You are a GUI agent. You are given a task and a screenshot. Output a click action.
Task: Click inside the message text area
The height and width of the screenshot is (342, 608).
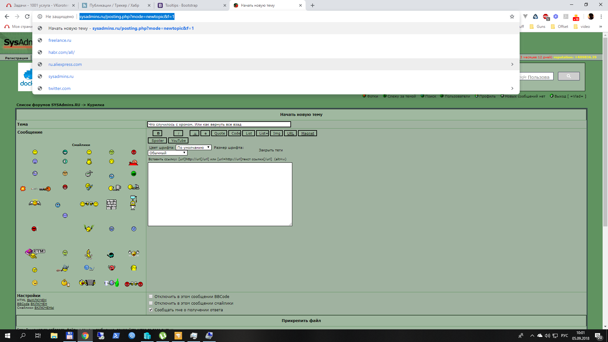(x=220, y=194)
